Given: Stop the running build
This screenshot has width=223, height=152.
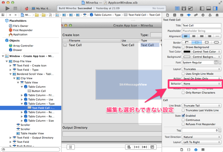Looking at the screenshot, I should pyautogui.click(x=15, y=8).
